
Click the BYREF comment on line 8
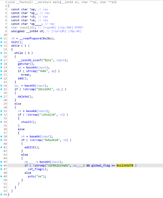(x=79, y=27)
